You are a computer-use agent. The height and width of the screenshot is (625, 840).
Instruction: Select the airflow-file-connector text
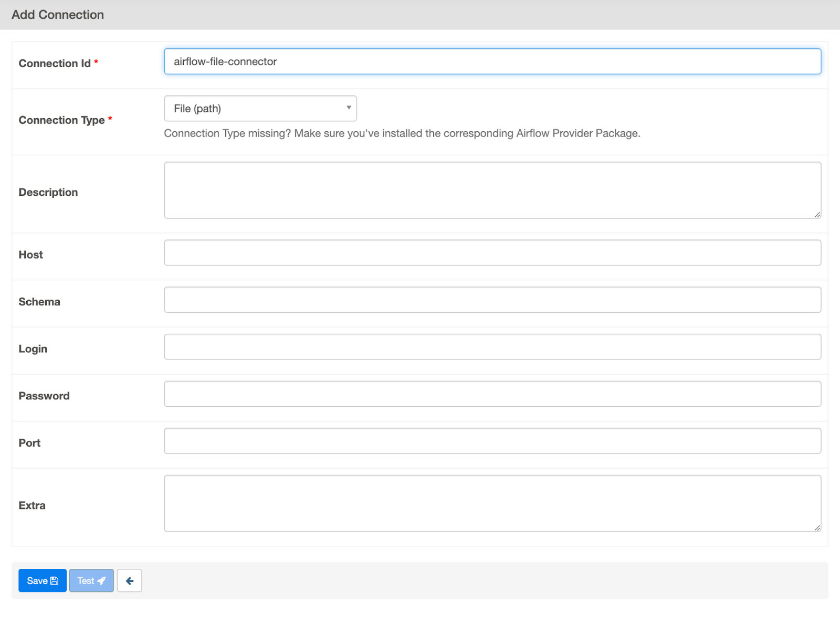click(x=225, y=61)
